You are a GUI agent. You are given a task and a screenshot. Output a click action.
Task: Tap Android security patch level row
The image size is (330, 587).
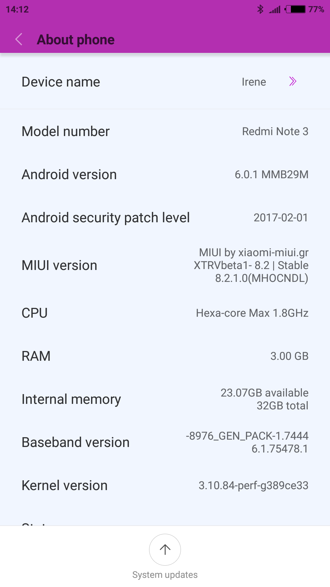click(165, 218)
